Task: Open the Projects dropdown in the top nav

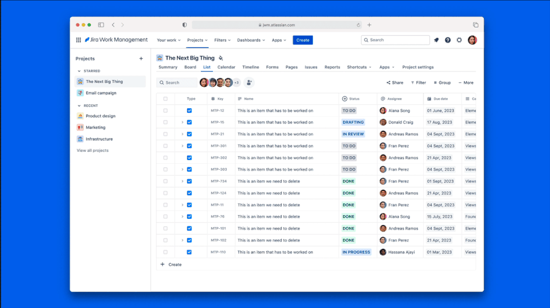Action: point(197,40)
